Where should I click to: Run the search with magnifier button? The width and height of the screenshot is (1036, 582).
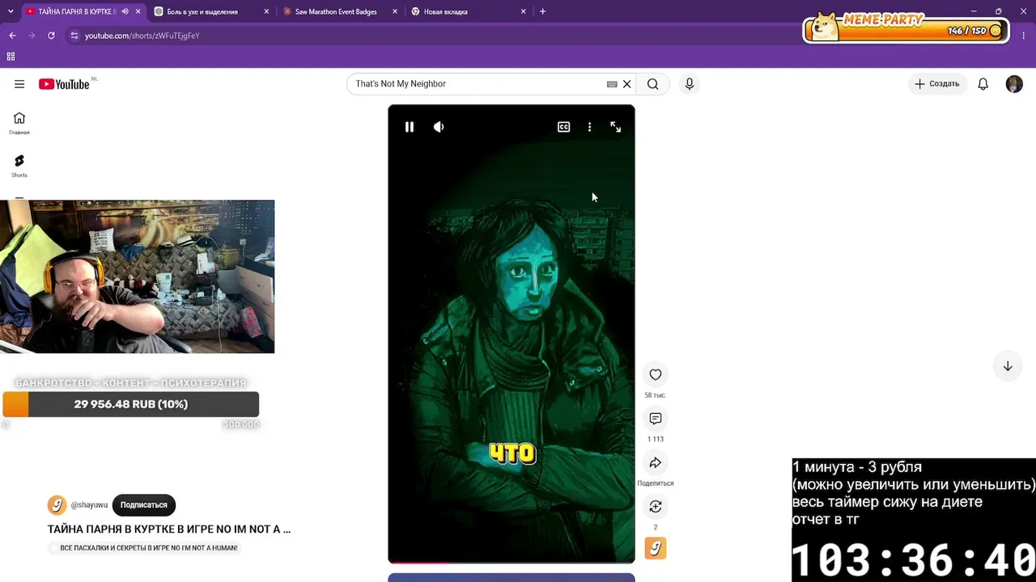(653, 84)
